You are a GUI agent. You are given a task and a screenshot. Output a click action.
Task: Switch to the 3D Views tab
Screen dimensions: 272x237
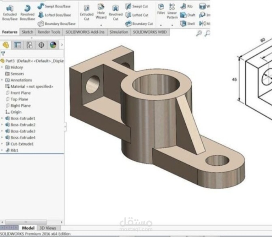47,228
